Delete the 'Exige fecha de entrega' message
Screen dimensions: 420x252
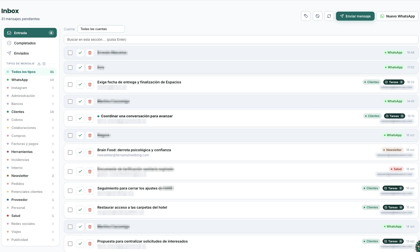click(90, 85)
